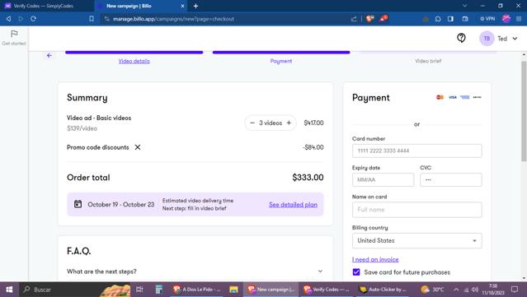Image resolution: width=527 pixels, height=297 pixels.
Task: Open Task View on the taskbar
Action: [x=139, y=290]
